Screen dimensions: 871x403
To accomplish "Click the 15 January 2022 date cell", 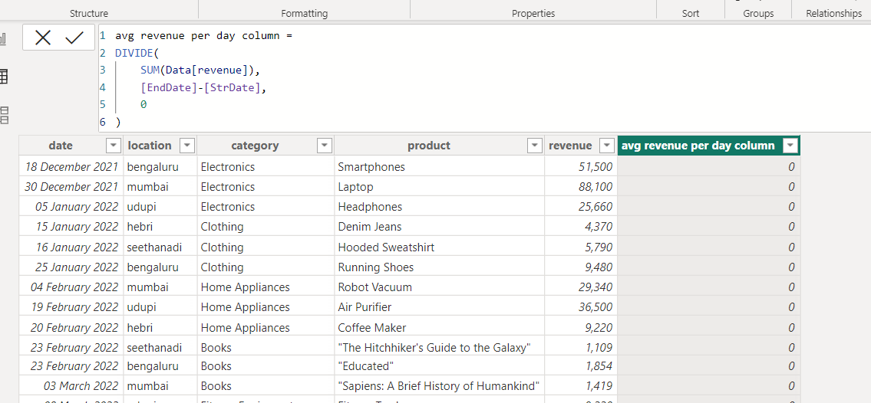I will 71,227.
